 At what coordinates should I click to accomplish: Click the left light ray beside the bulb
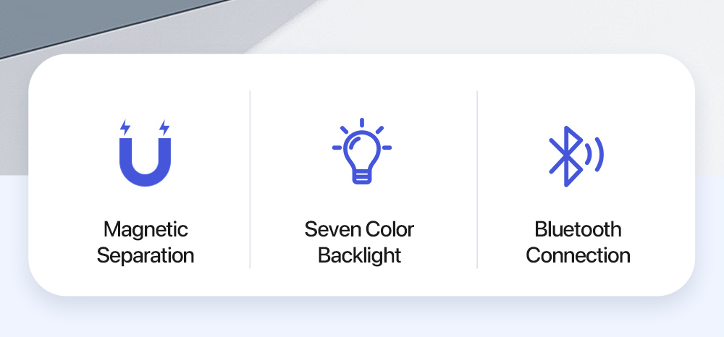pos(337,148)
